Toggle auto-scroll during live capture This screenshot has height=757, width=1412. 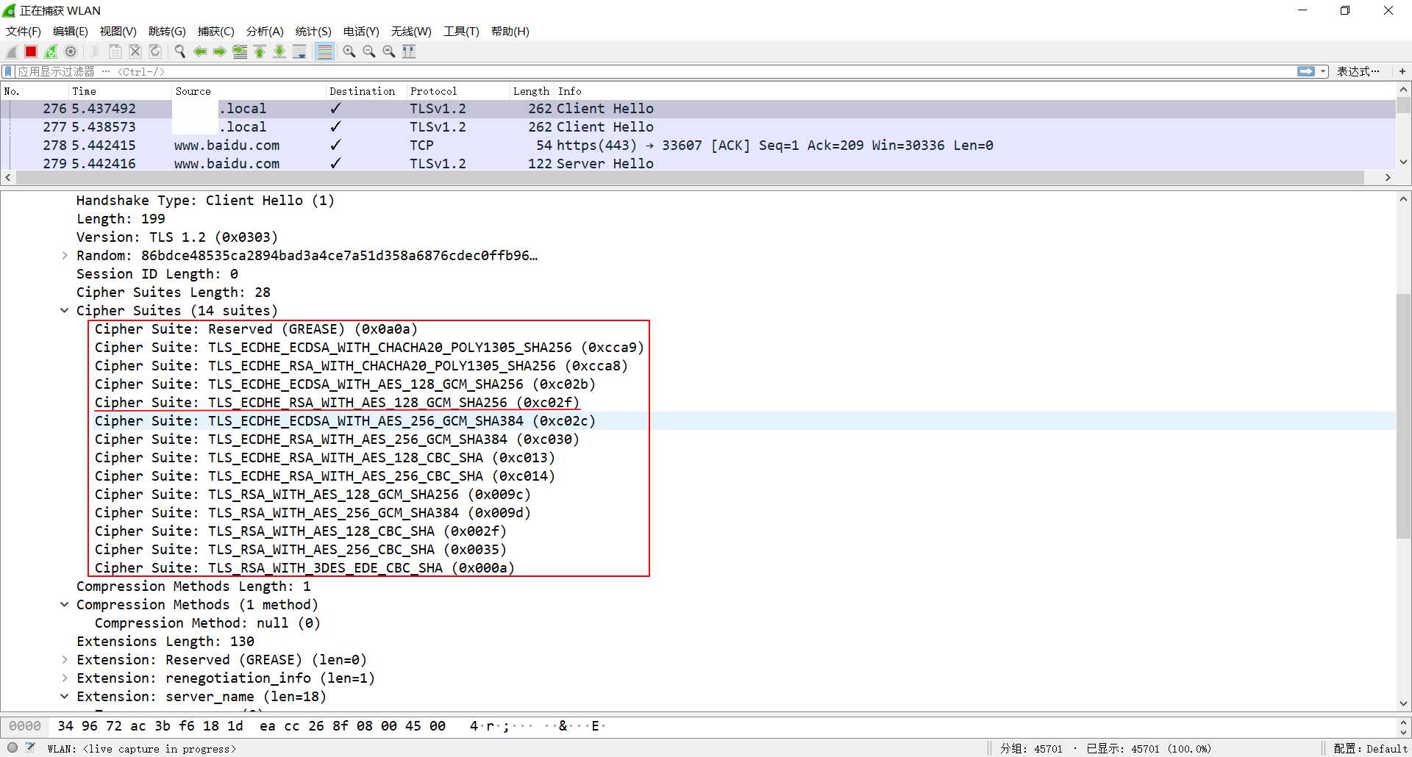click(299, 51)
